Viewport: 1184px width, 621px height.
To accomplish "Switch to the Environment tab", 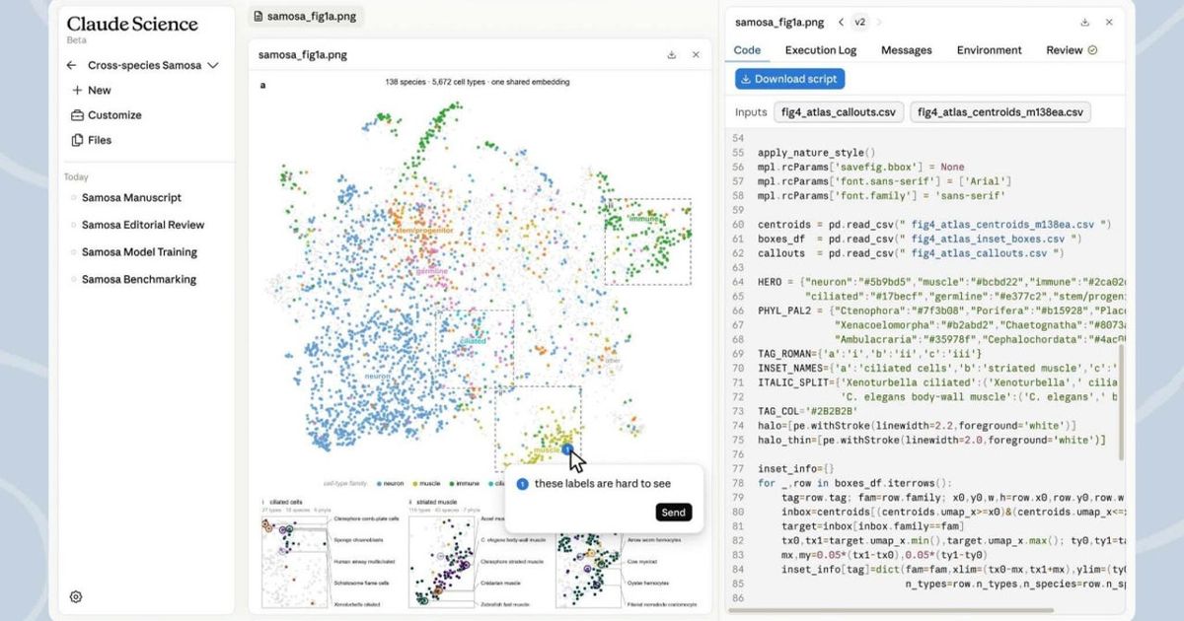I will [x=990, y=50].
